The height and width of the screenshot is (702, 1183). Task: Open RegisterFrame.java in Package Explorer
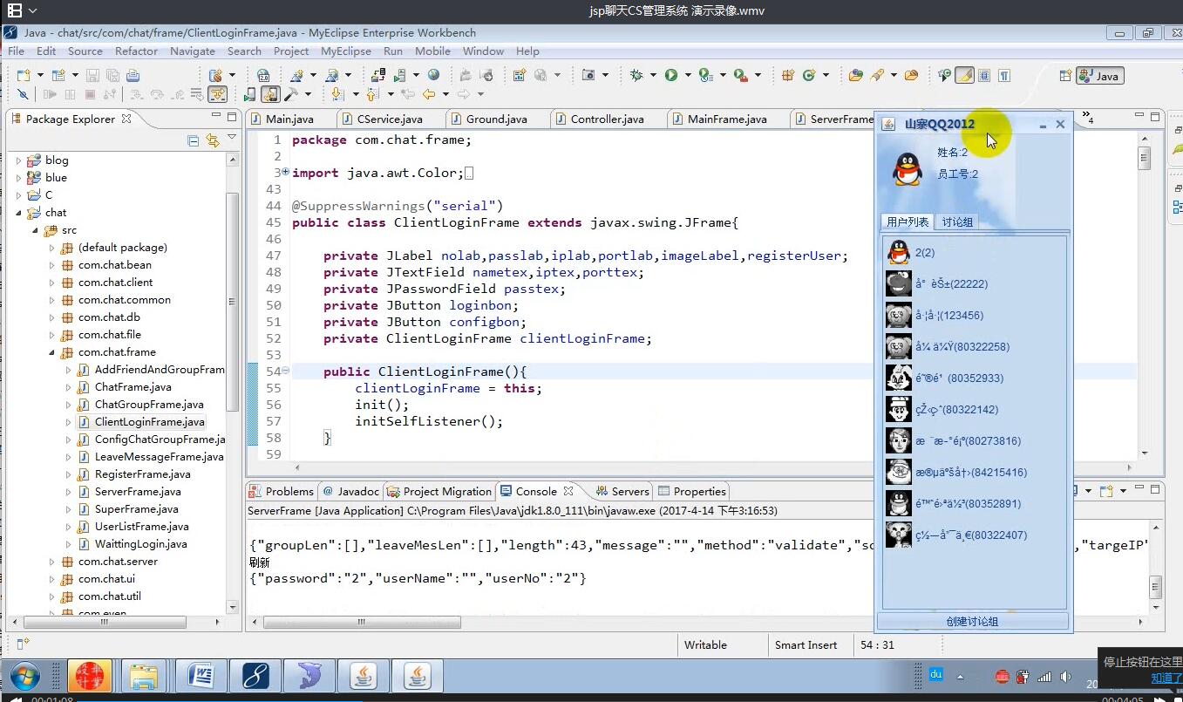point(142,474)
